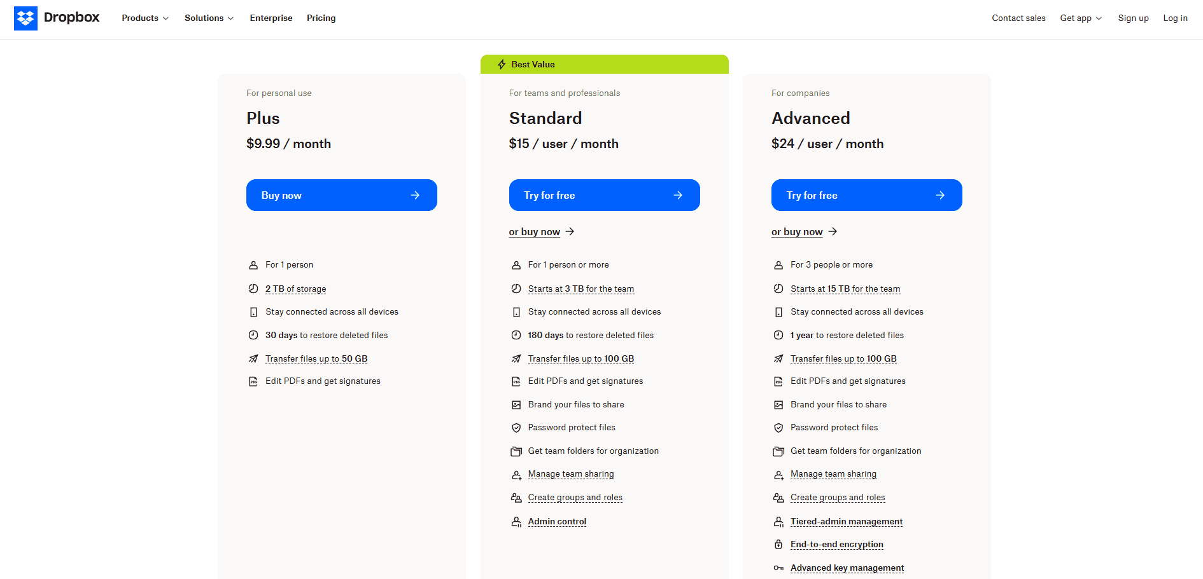The height and width of the screenshot is (579, 1203).
Task: Click the mobile device icon near Stay connected
Action: pyautogui.click(x=253, y=311)
